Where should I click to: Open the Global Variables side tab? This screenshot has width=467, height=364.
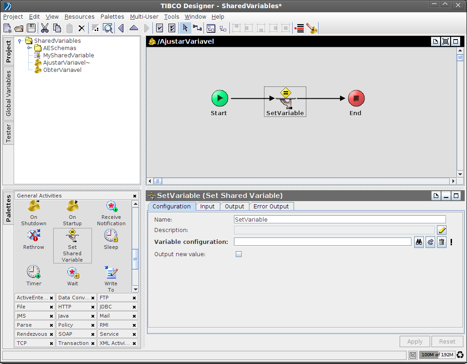8,93
